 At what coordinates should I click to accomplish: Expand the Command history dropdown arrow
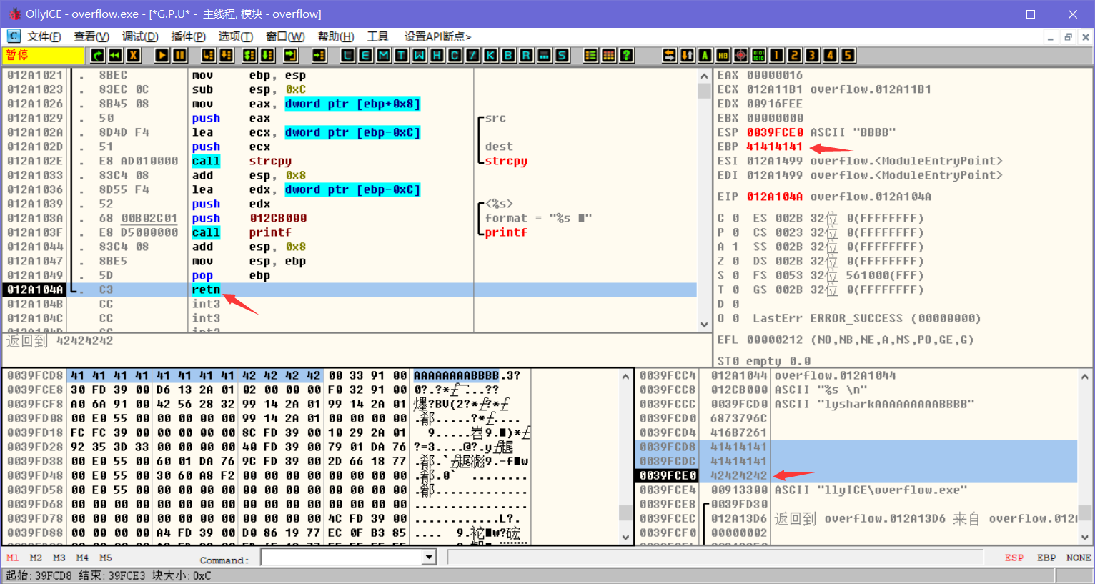click(429, 558)
